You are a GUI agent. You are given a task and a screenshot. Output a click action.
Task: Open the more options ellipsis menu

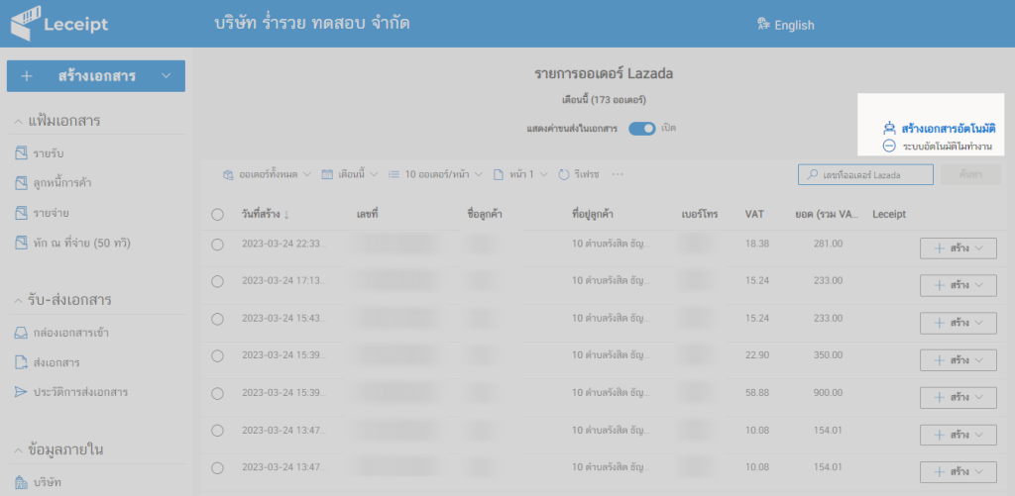point(618,174)
